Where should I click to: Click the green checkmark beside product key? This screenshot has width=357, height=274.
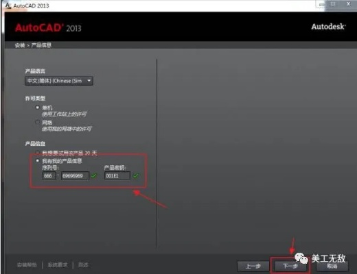point(136,175)
